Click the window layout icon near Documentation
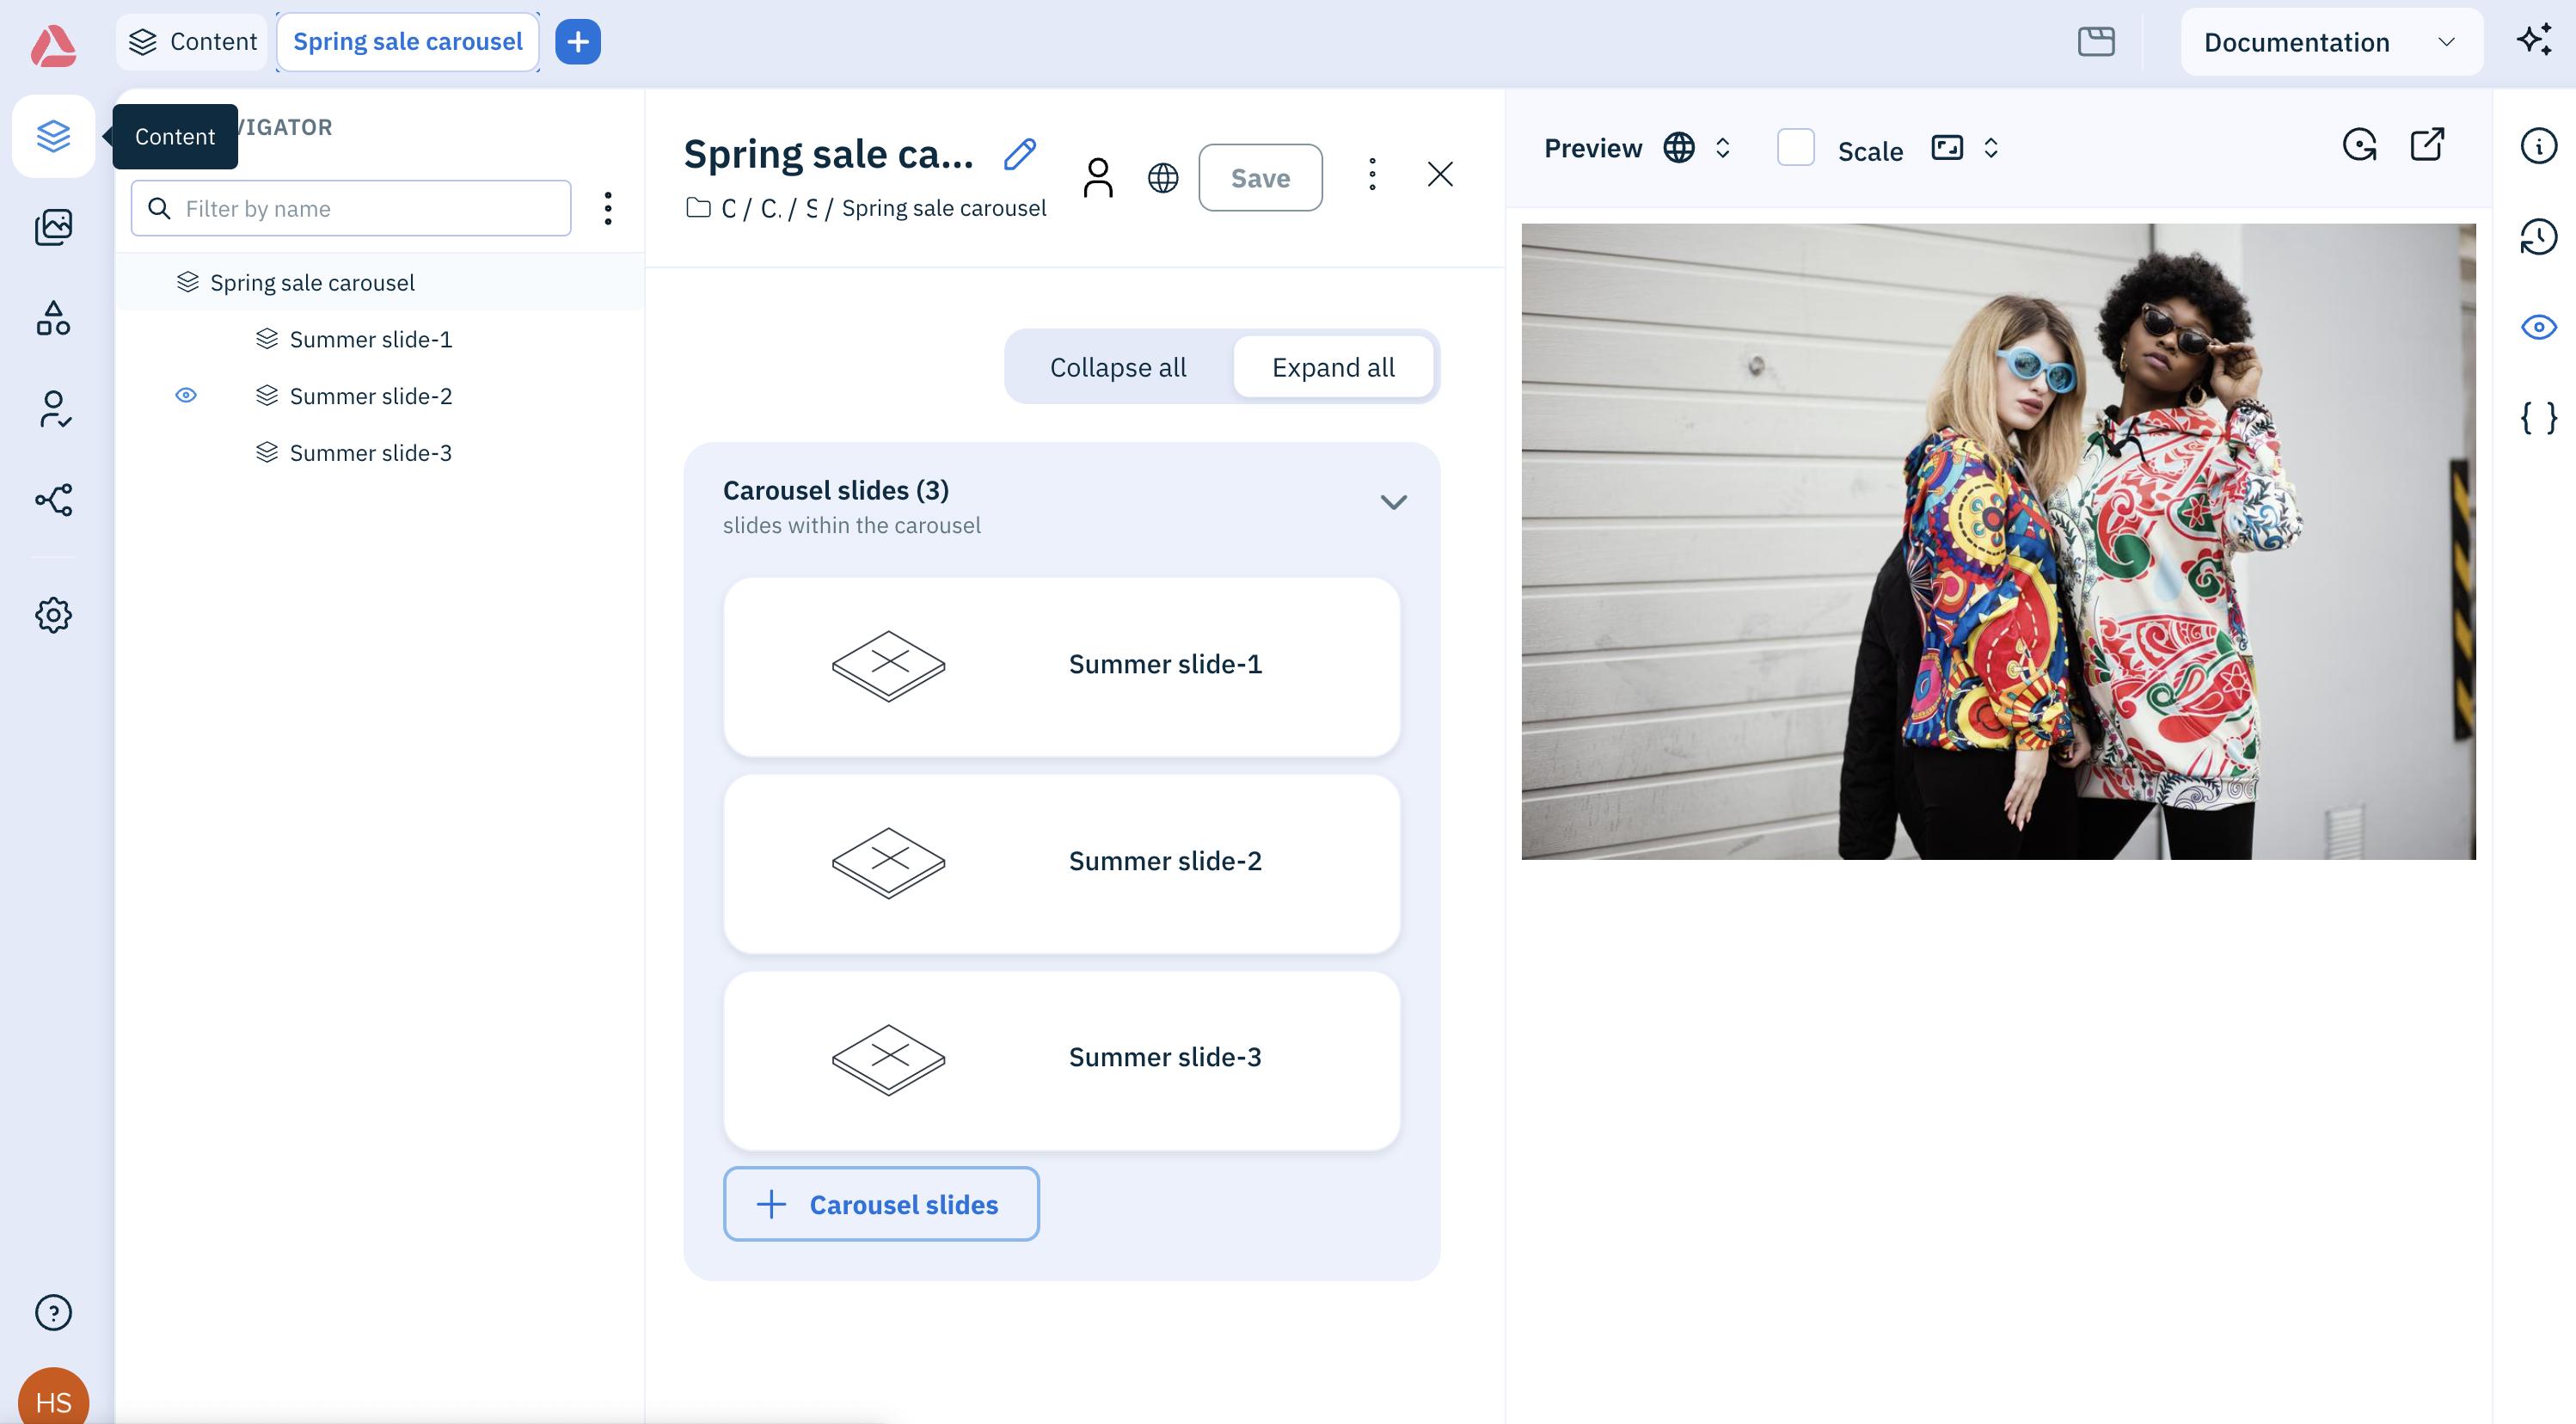This screenshot has width=2576, height=1424. pos(2096,41)
